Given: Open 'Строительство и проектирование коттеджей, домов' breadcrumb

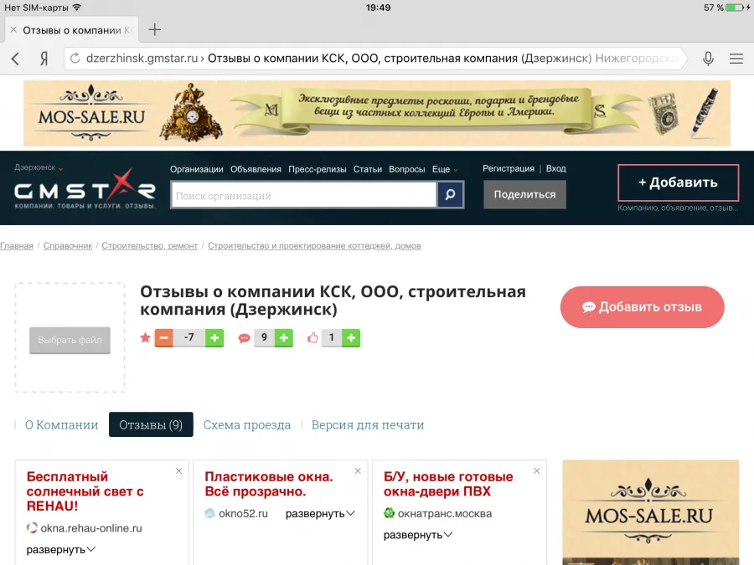Looking at the screenshot, I should tap(314, 246).
